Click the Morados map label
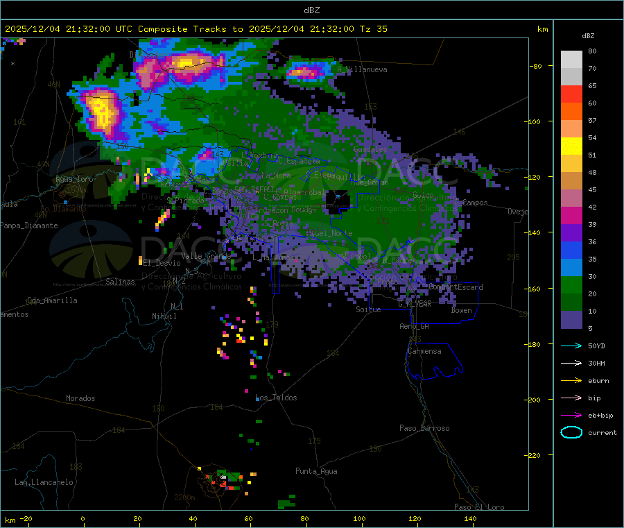The height and width of the screenshot is (528, 624). point(80,398)
